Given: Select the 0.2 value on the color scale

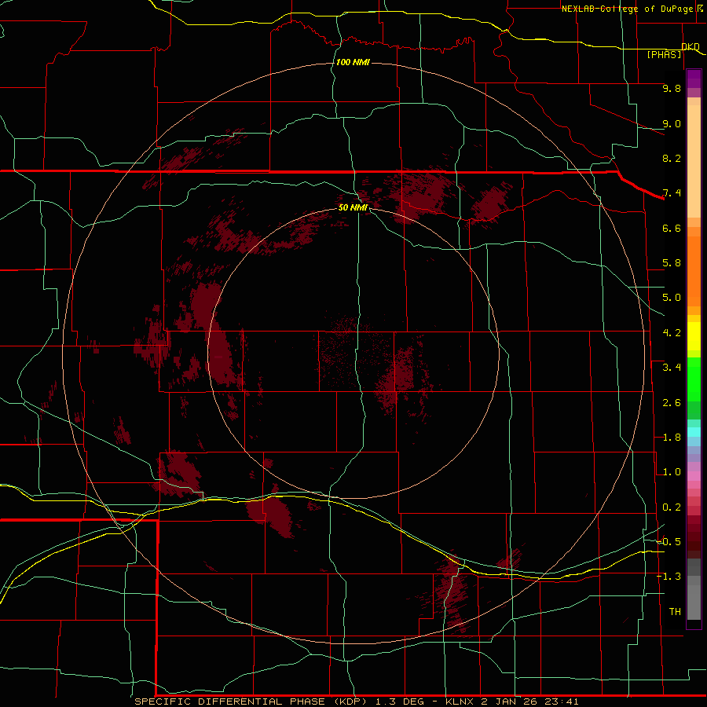Looking at the screenshot, I should pyautogui.click(x=672, y=507).
